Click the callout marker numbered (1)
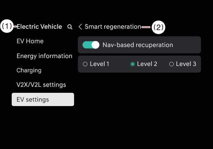The height and width of the screenshot is (149, 213). coord(7,27)
